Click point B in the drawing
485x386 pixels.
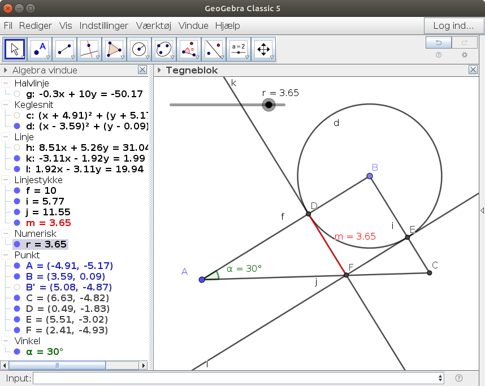[369, 176]
